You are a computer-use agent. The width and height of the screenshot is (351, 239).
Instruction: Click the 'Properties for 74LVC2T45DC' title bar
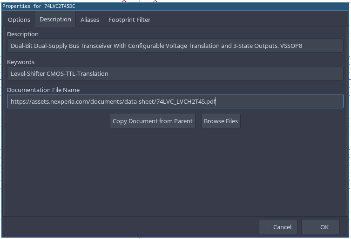click(x=39, y=6)
